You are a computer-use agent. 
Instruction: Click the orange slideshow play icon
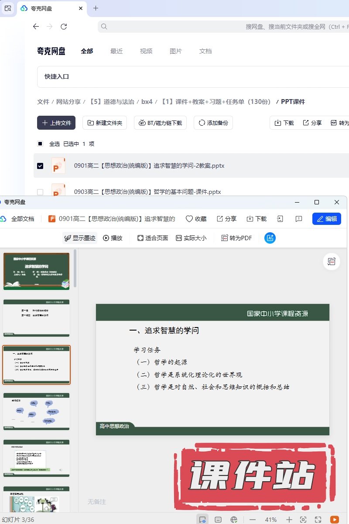coord(335,519)
